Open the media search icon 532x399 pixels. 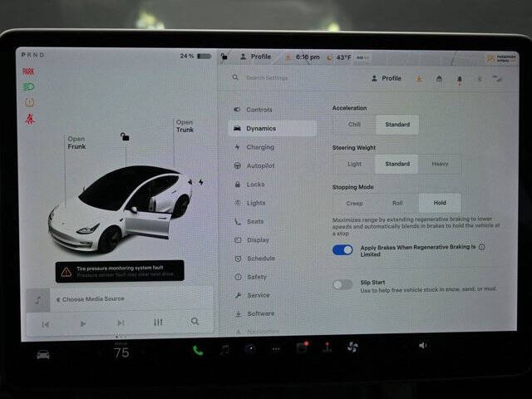[x=195, y=321]
